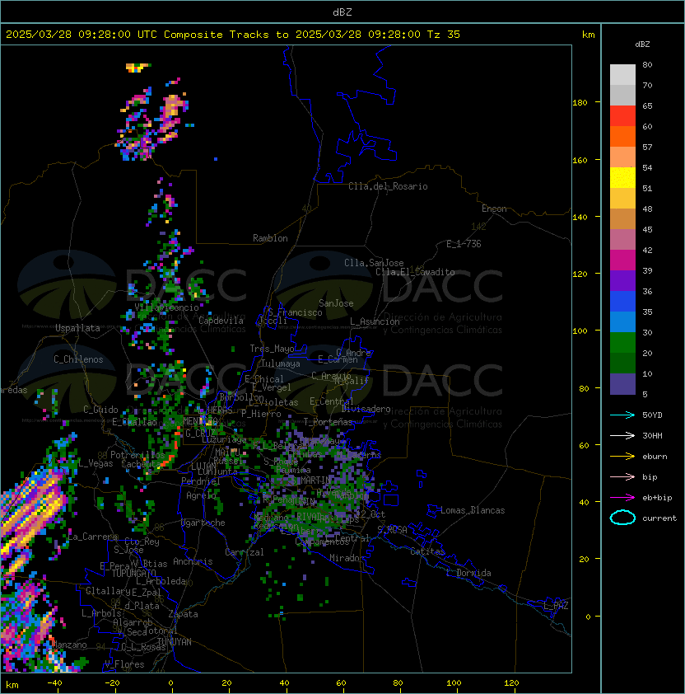This screenshot has height=694, width=685.
Task: Click the Manzano map label
Action: point(69,645)
